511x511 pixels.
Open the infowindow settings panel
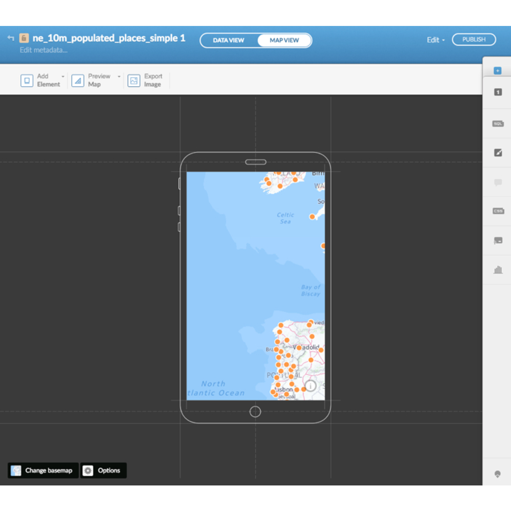(x=497, y=182)
